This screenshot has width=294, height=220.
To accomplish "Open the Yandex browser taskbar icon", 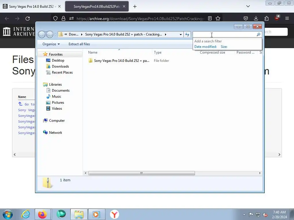I will coord(115,214).
